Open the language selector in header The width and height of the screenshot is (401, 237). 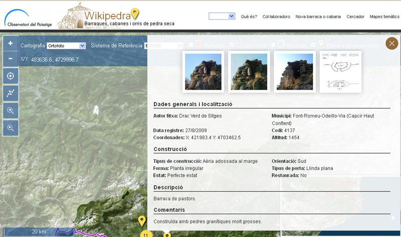pyautogui.click(x=222, y=17)
